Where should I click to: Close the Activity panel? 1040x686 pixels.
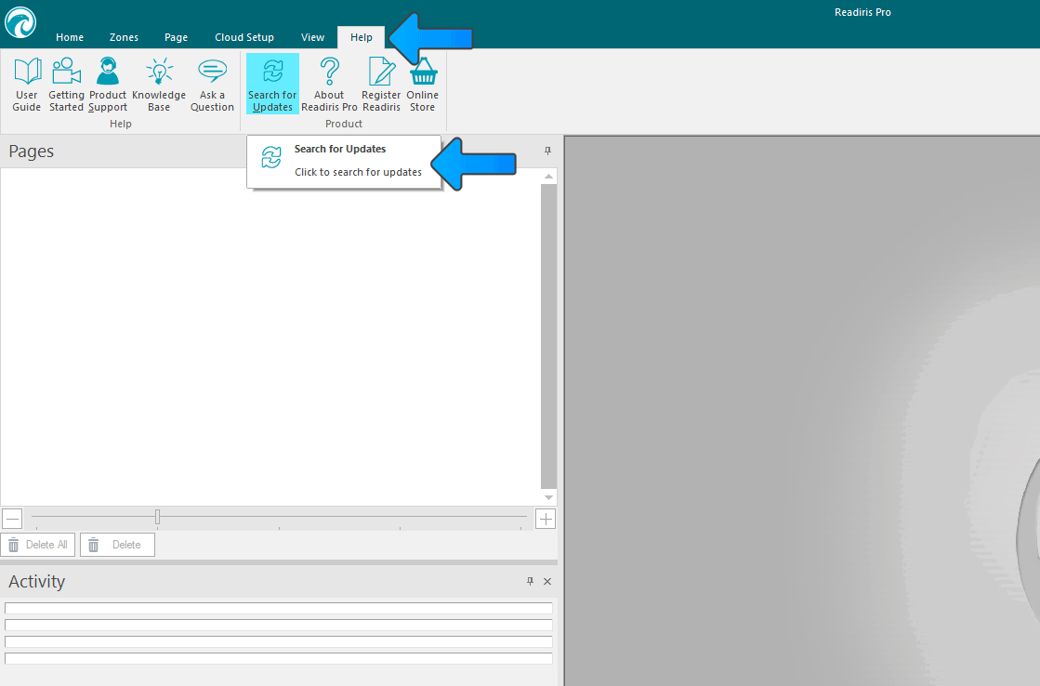click(546, 581)
